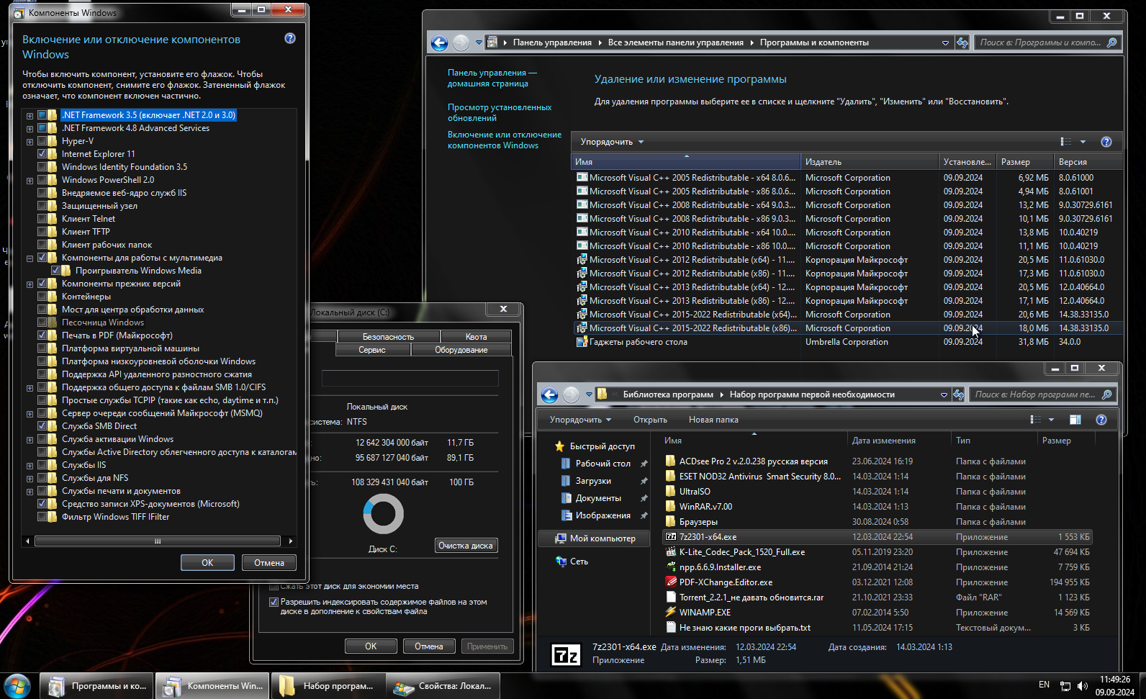Switch to the Оборудование tab
The width and height of the screenshot is (1146, 699).
tap(461, 350)
